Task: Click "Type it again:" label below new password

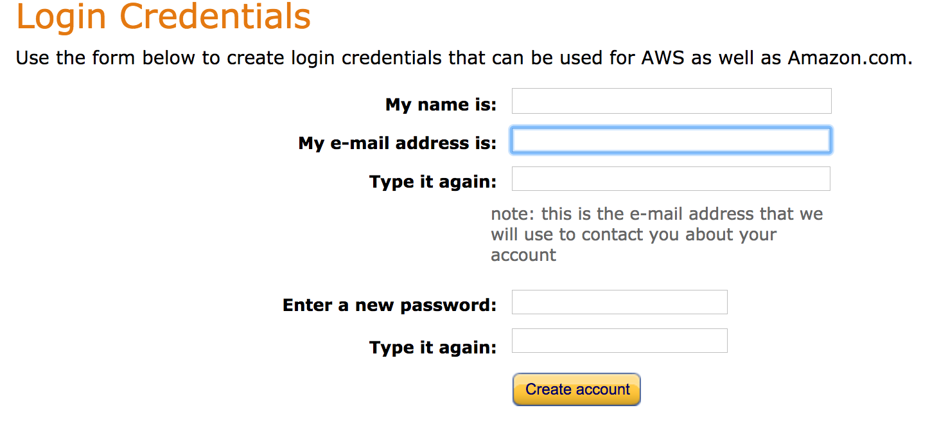Action: tap(432, 348)
